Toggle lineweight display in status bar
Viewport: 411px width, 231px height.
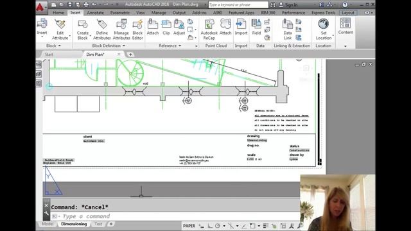click(x=265, y=226)
